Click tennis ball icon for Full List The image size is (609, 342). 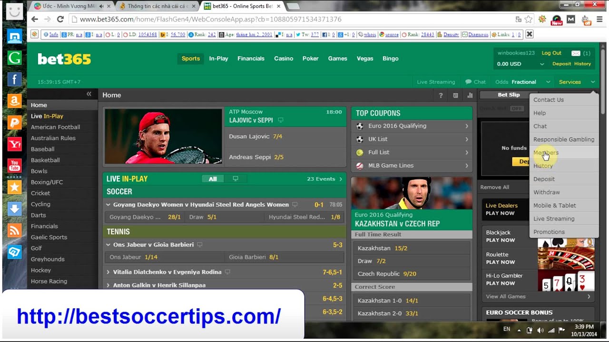(x=360, y=152)
